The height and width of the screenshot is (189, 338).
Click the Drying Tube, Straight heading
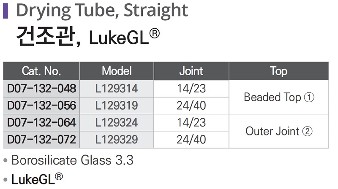tap(101, 11)
